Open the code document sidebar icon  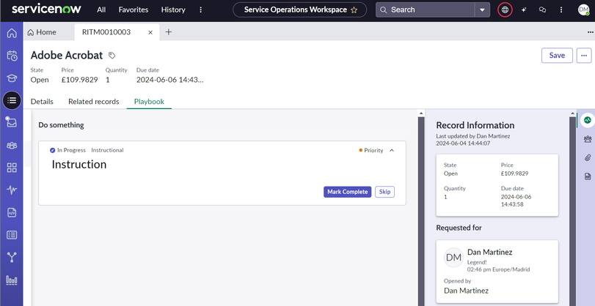click(x=12, y=212)
